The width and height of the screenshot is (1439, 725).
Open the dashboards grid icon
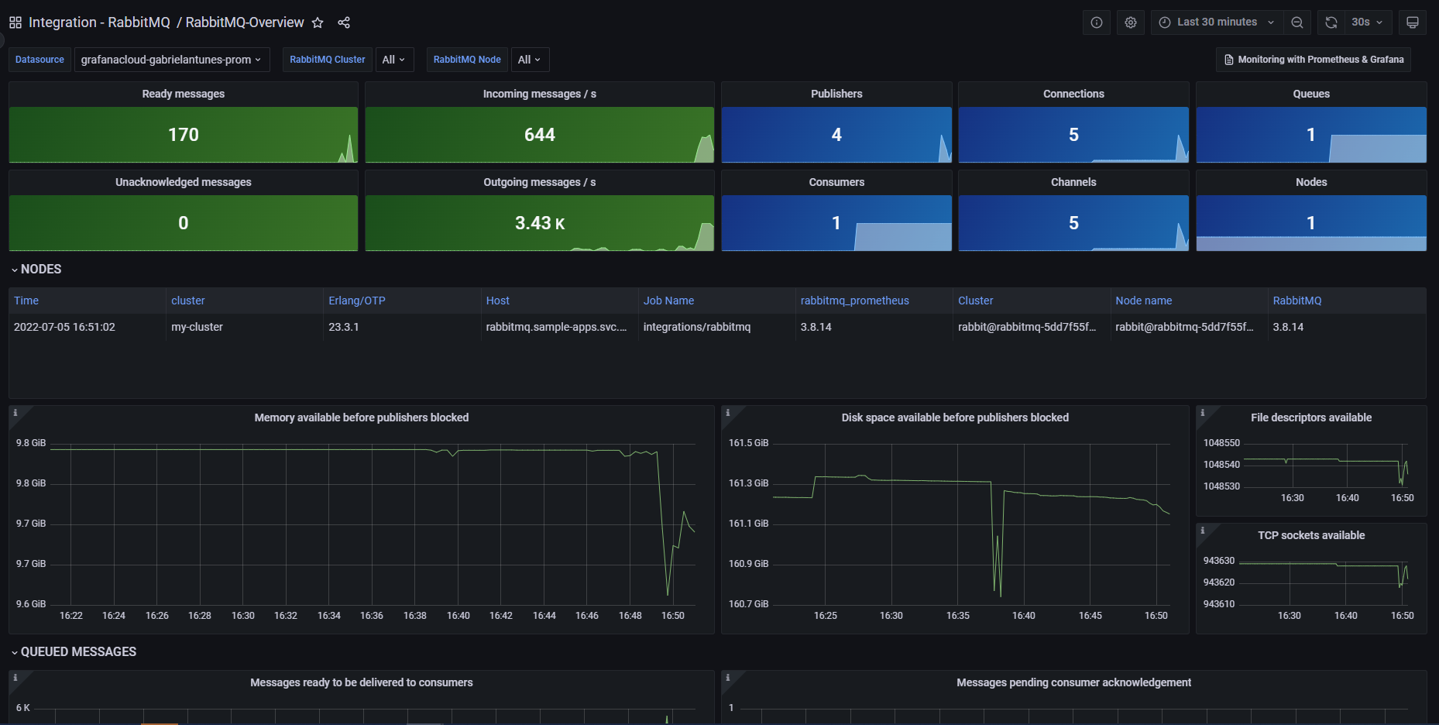coord(15,22)
